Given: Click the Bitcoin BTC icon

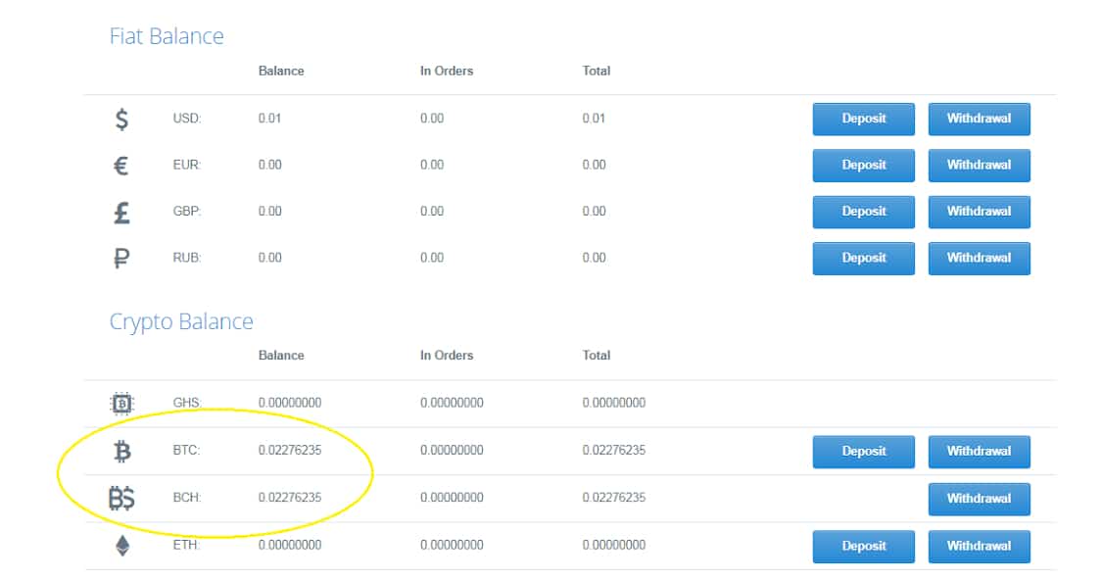Looking at the screenshot, I should click(122, 451).
